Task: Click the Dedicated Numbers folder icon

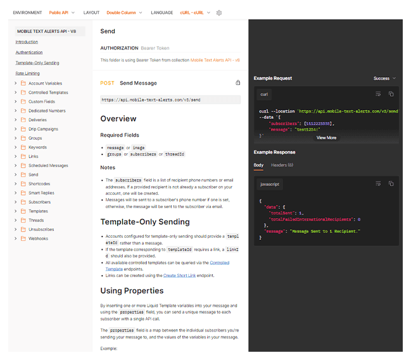Action: [x=23, y=111]
